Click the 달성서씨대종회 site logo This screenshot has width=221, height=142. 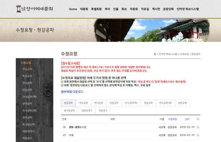pos(35,9)
